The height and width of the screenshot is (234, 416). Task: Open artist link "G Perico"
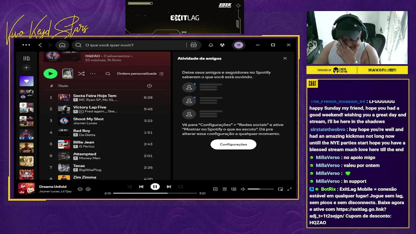point(86,147)
